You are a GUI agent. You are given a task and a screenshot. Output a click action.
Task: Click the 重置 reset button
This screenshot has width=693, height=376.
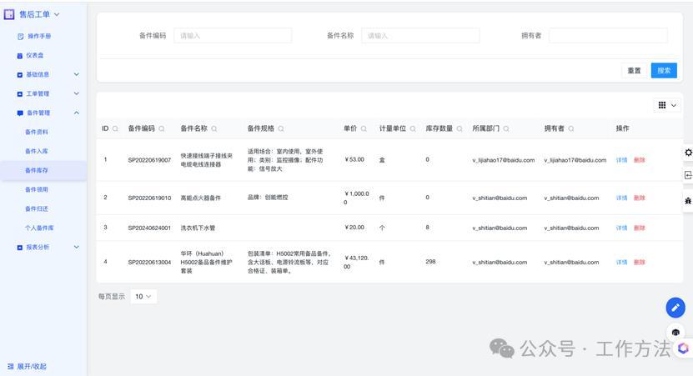tap(634, 71)
